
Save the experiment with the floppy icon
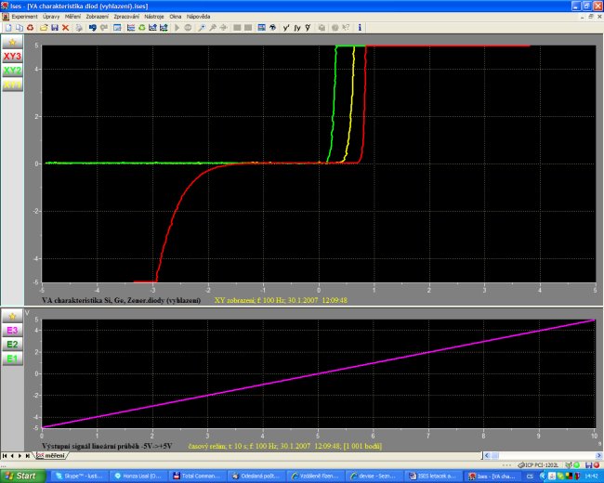(55, 28)
